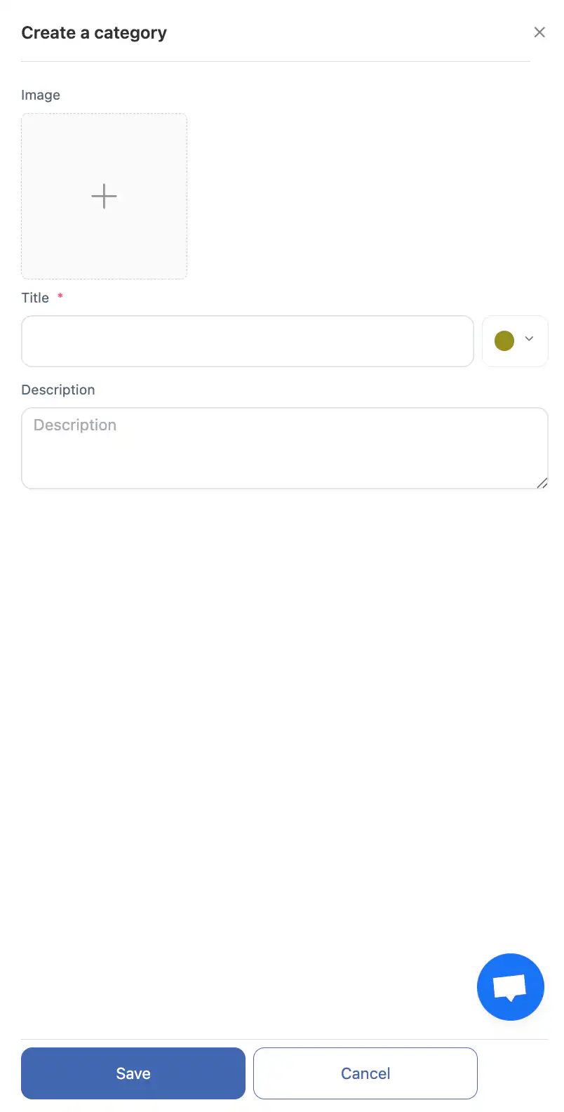564x1112 pixels.
Task: Close the Create a category dialog
Action: (x=539, y=32)
